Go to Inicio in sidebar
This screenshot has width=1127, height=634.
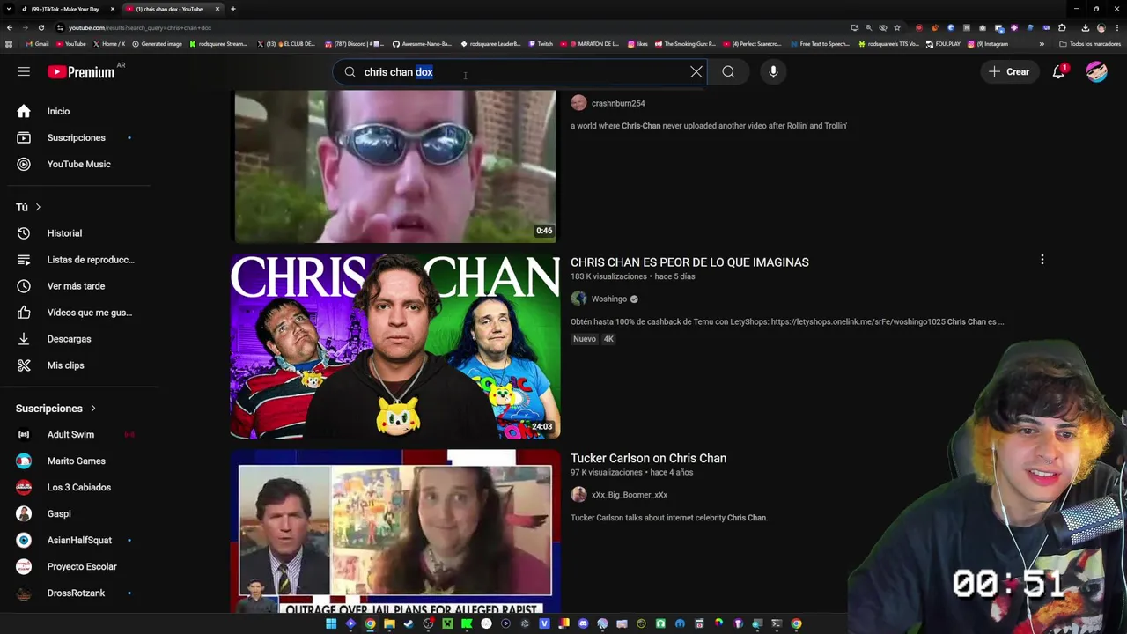click(58, 111)
